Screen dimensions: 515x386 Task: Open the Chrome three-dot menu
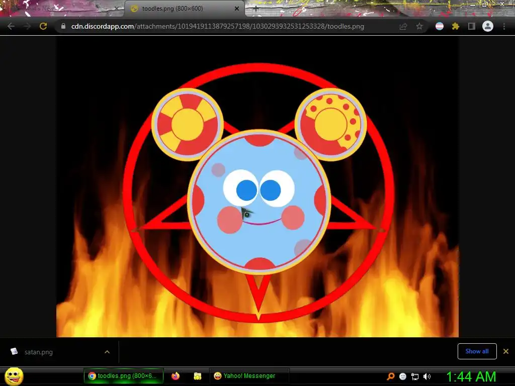(x=504, y=26)
